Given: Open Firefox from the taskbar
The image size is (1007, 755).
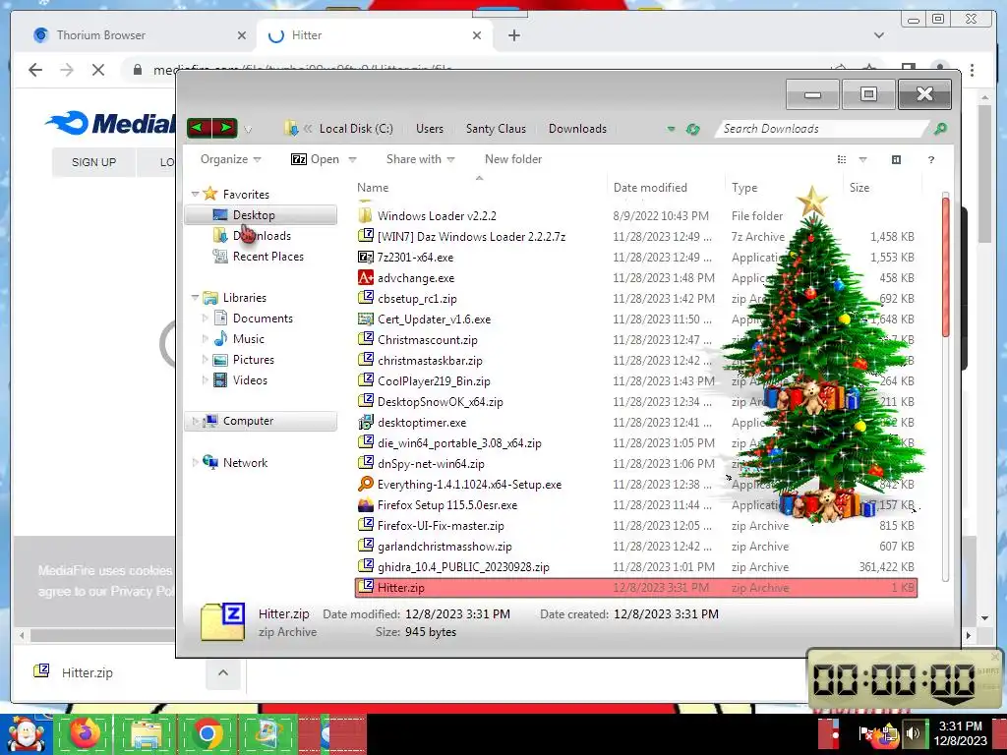Looking at the screenshot, I should point(86,733).
